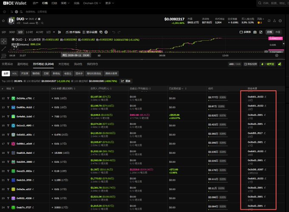The height and width of the screenshot is (212, 289).
Task: Filter row 20 address 0xca15...692a
Action: [8, 171]
